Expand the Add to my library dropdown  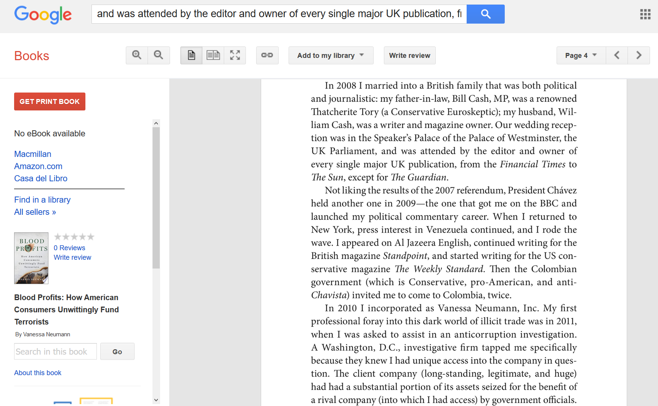click(x=331, y=55)
